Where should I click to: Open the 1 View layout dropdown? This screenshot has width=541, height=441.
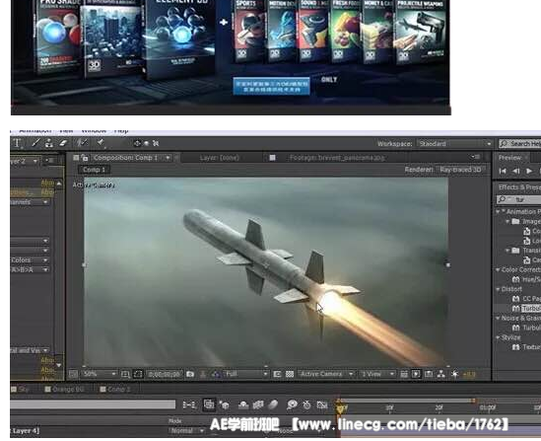(x=377, y=374)
